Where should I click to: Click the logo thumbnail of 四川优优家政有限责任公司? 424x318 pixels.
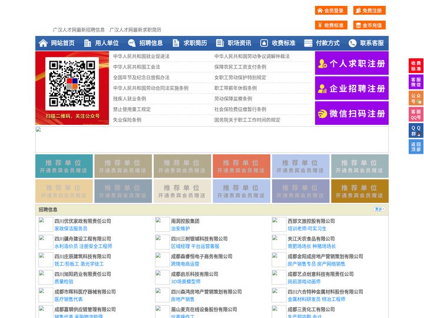coord(46,224)
